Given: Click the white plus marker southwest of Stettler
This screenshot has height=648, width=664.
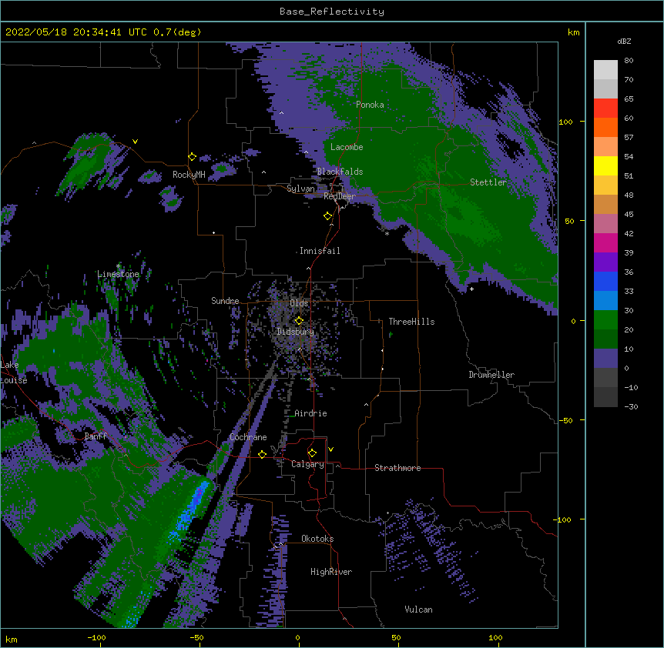Looking at the screenshot, I should click(471, 289).
